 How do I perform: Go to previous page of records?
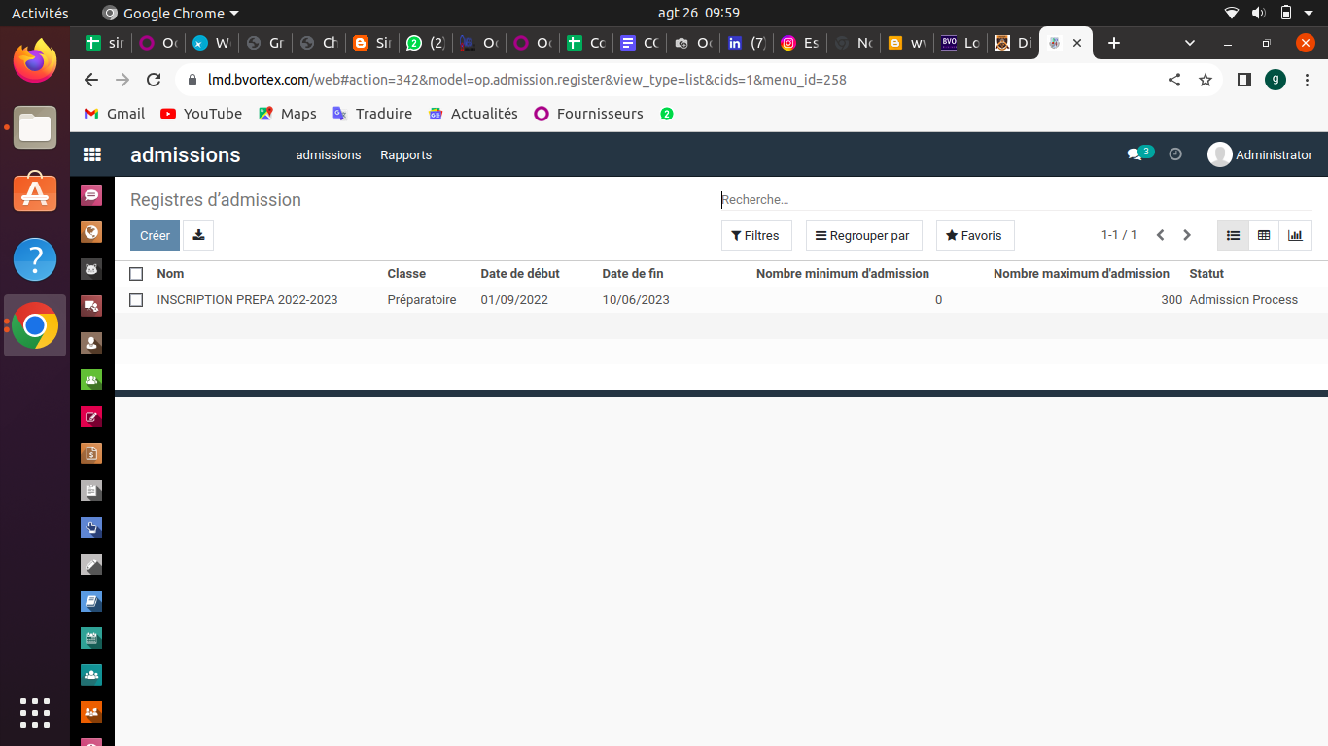[1160, 235]
